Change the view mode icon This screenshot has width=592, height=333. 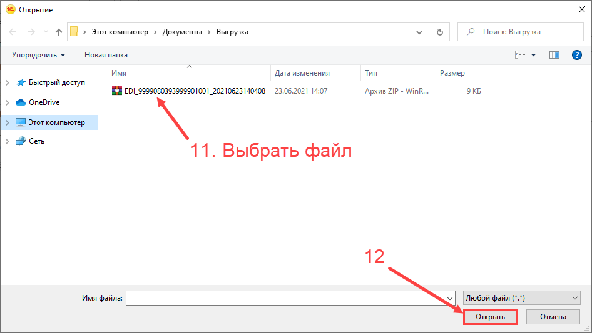(520, 55)
